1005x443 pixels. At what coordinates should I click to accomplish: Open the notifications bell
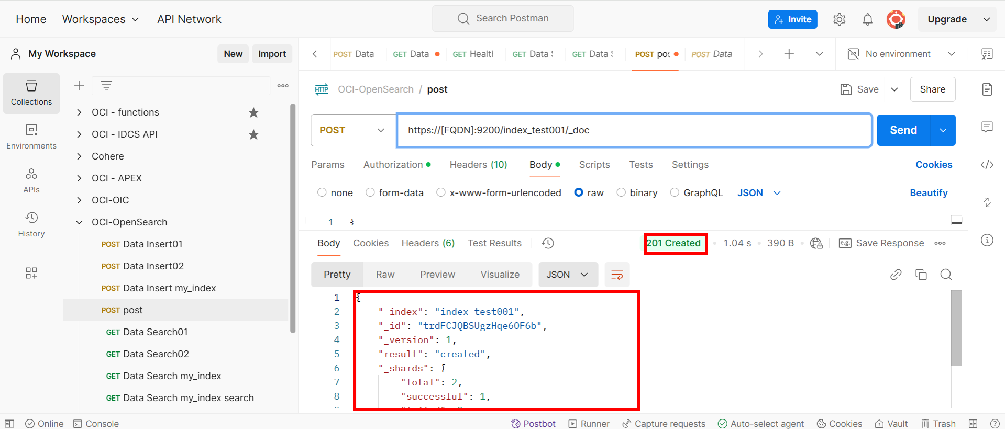pyautogui.click(x=867, y=19)
